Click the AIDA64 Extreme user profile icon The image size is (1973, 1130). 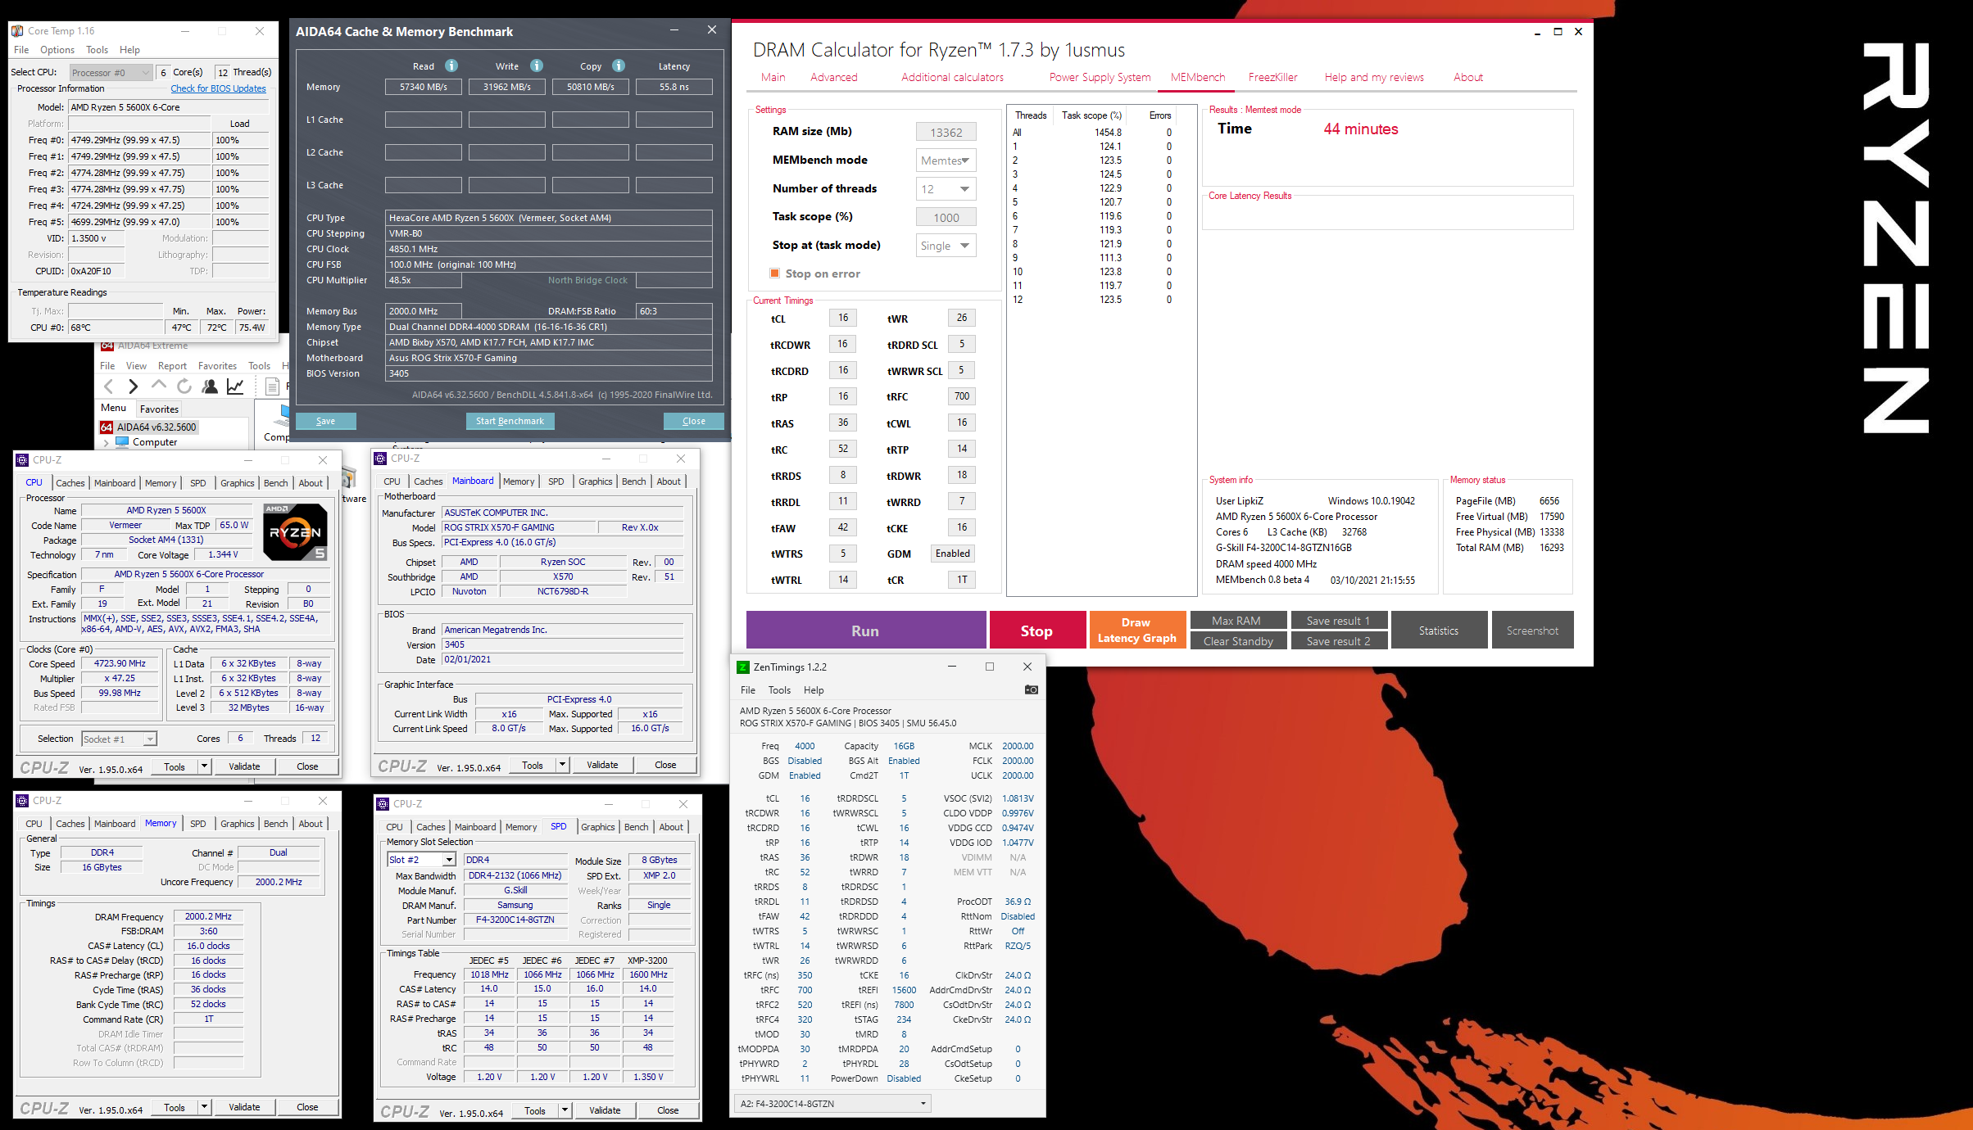click(x=211, y=386)
